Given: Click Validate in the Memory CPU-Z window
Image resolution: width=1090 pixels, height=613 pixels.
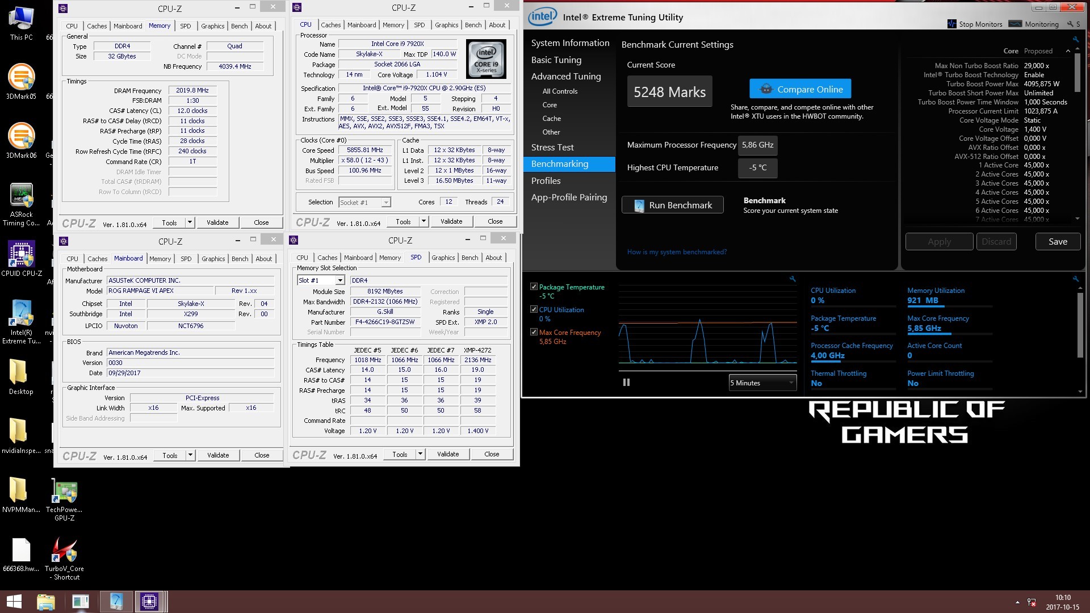Looking at the screenshot, I should [217, 222].
